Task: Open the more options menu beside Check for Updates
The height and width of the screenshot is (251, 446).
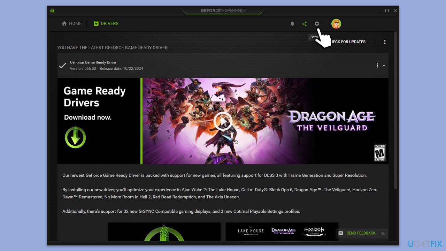Action: pyautogui.click(x=385, y=42)
